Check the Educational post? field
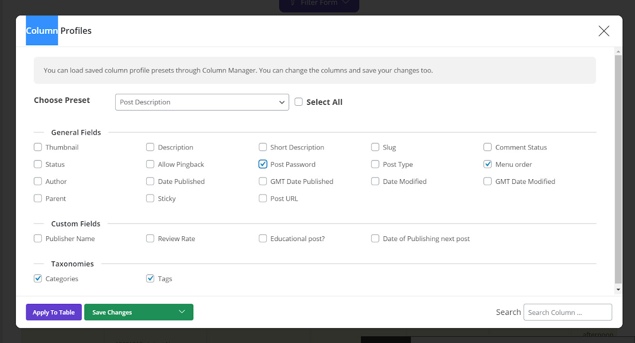 click(x=262, y=238)
